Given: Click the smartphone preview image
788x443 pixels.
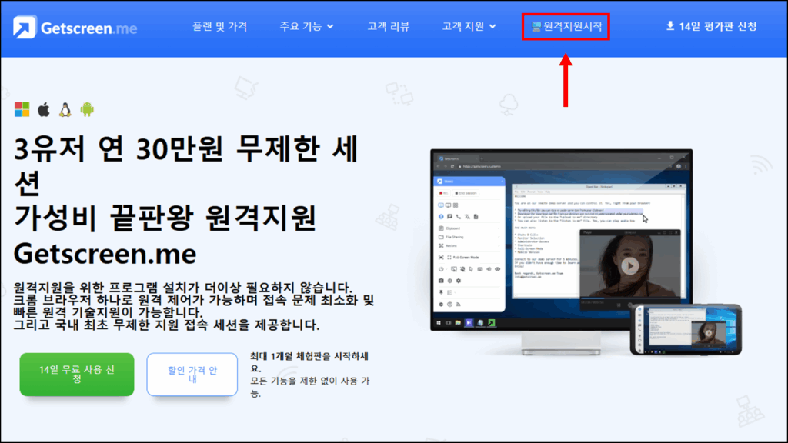Looking at the screenshot, I should click(x=686, y=330).
